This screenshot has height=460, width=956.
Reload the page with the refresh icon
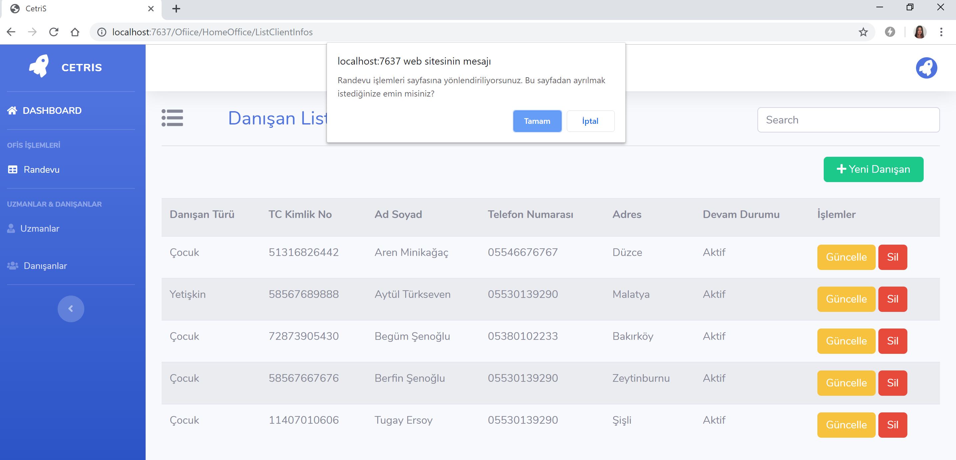pyautogui.click(x=54, y=32)
